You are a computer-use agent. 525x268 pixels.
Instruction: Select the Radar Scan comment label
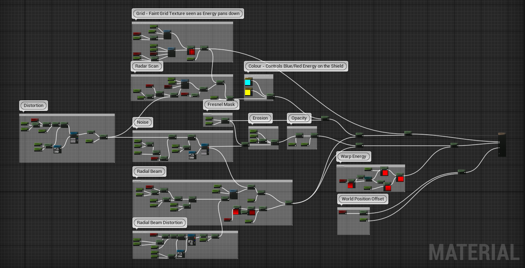point(147,66)
